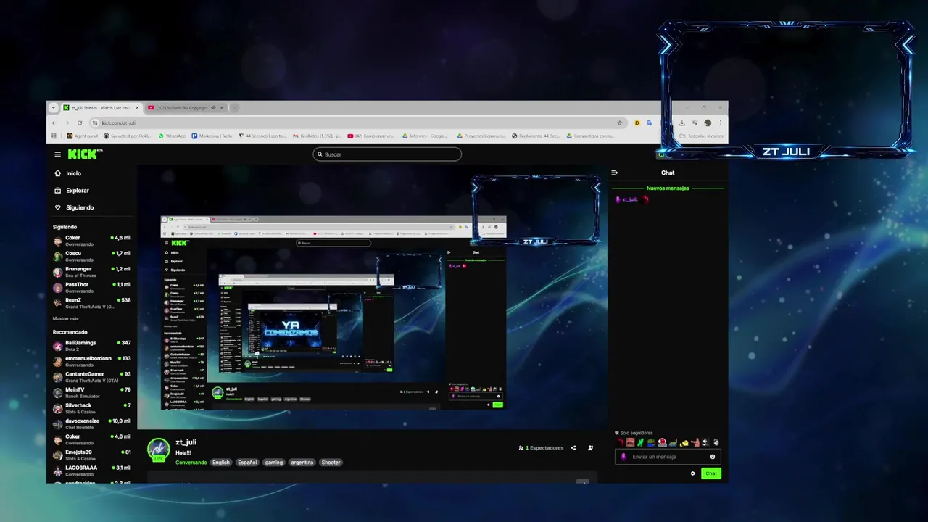This screenshot has height=522, width=928.
Task: Open ReenZ channel in sidebar
Action: [x=92, y=303]
